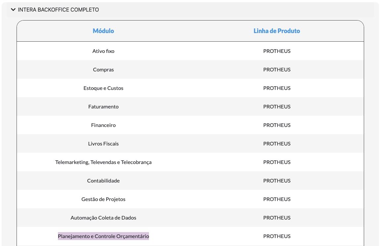Click Automação Coleta de Dados row
This screenshot has width=380, height=246.
103,218
